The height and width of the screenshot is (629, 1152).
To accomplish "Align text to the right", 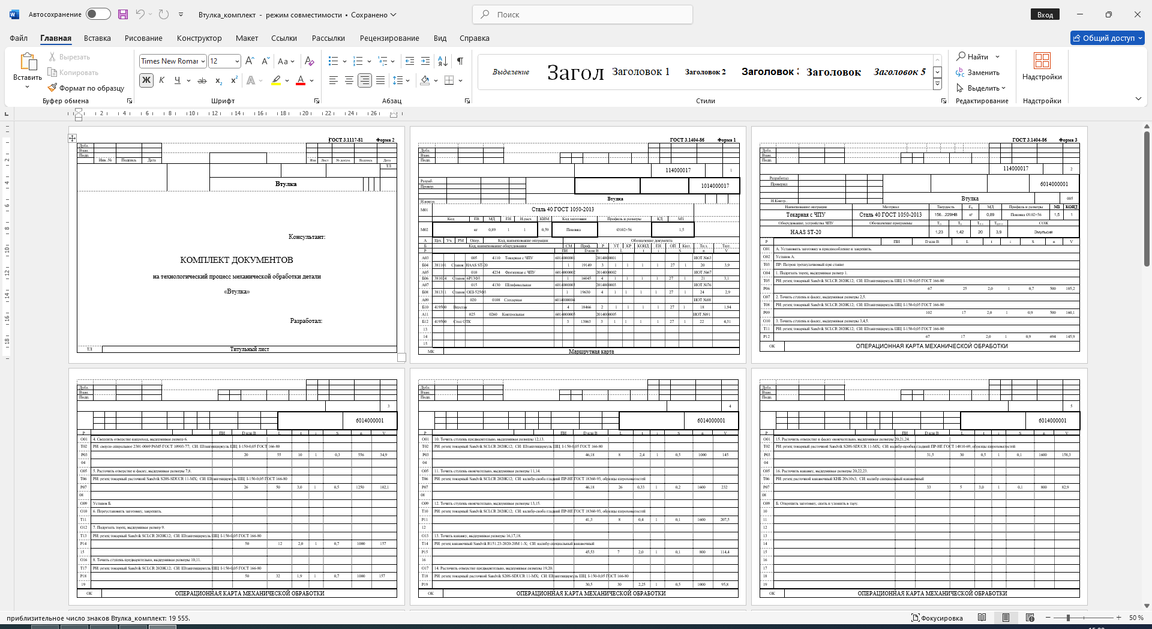I will pyautogui.click(x=364, y=80).
